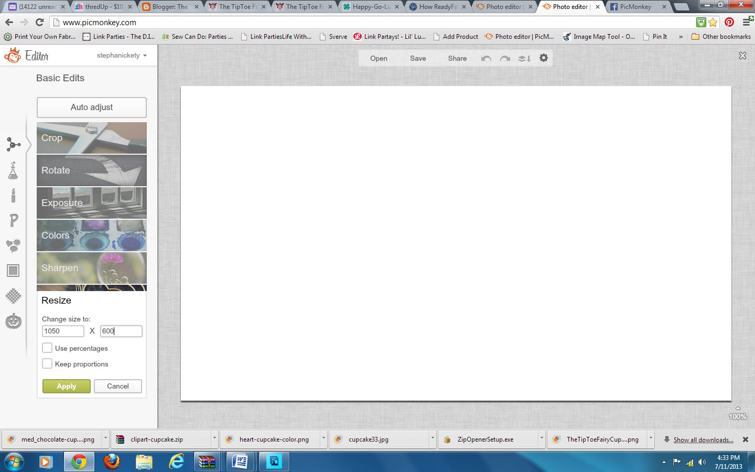The width and height of the screenshot is (755, 472).
Task: Apply the resize settings
Action: 67,386
